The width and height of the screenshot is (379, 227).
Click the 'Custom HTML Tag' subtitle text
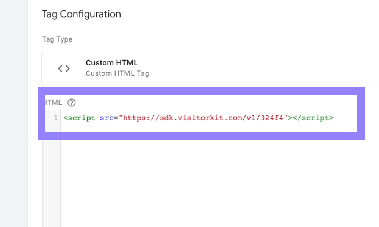pyautogui.click(x=117, y=73)
